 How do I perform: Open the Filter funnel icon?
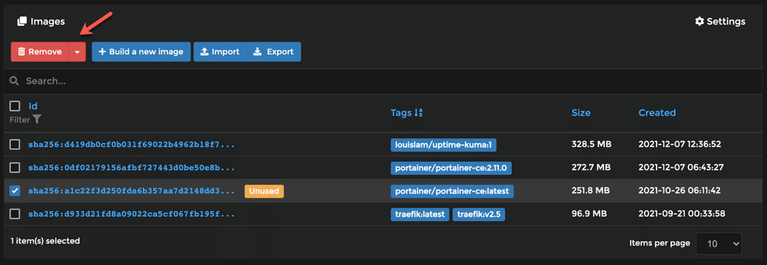click(x=37, y=119)
